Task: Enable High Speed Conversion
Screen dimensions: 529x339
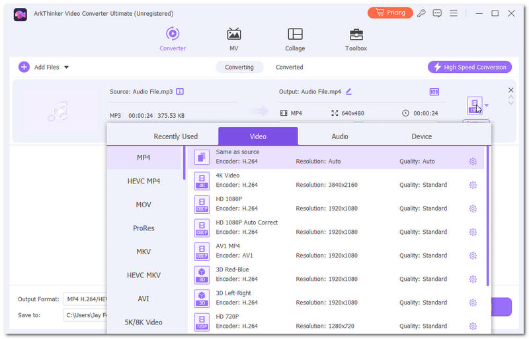Action: pos(469,67)
